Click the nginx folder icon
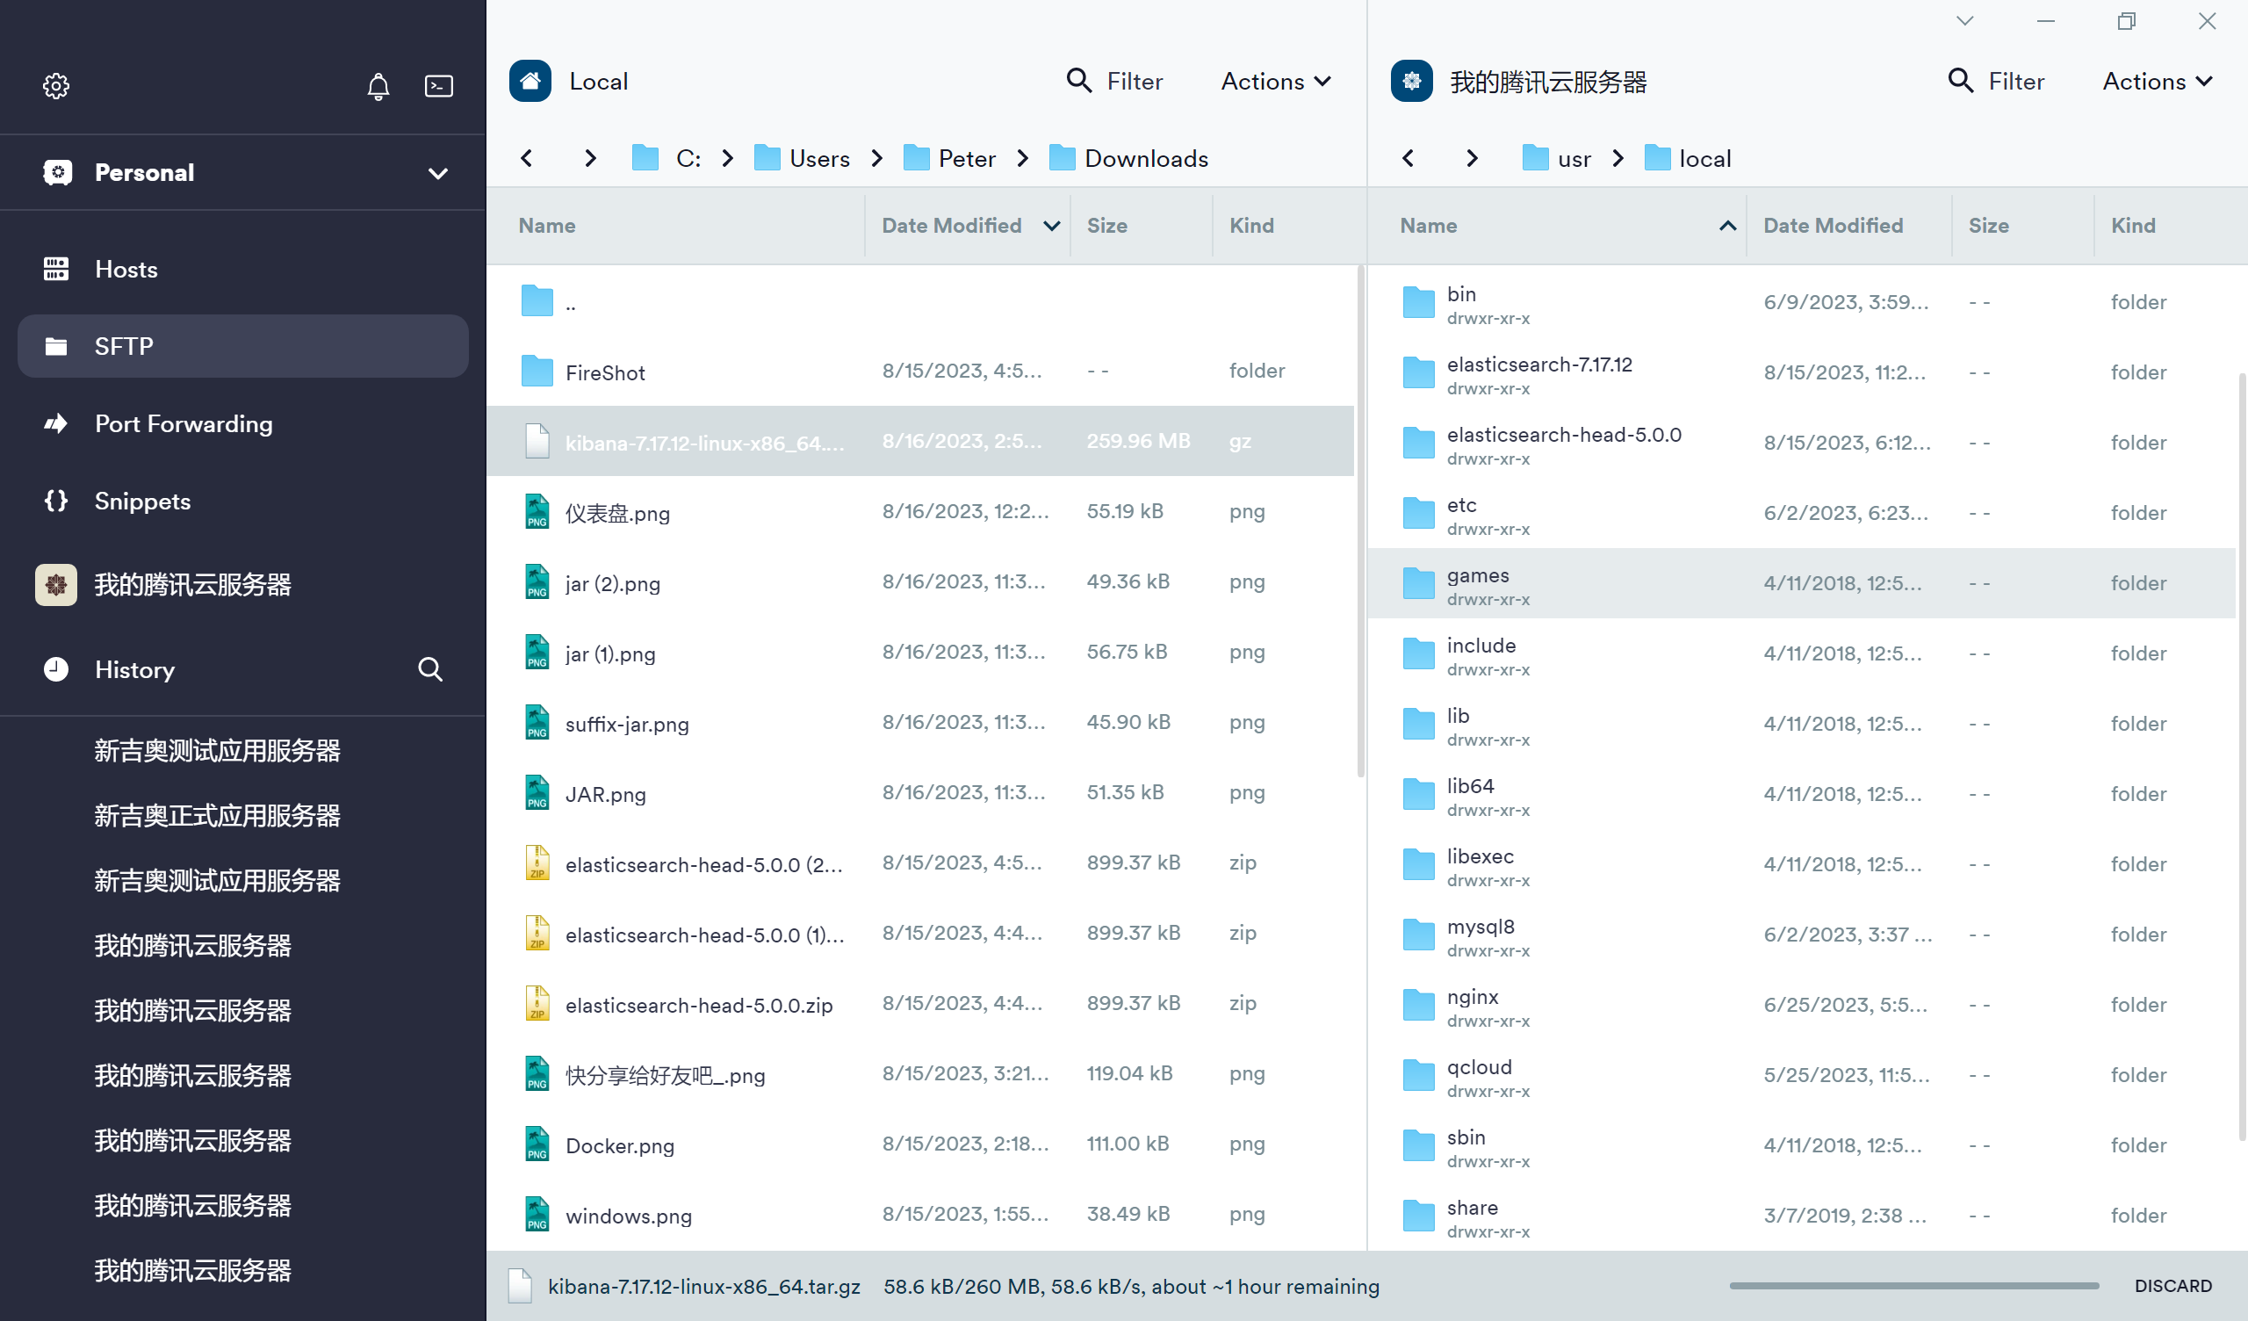This screenshot has width=2248, height=1321. tap(1418, 1005)
